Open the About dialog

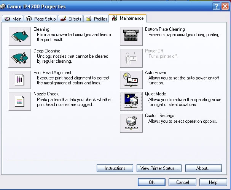coord(204,168)
